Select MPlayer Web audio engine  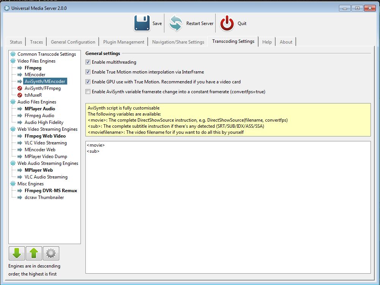point(39,170)
